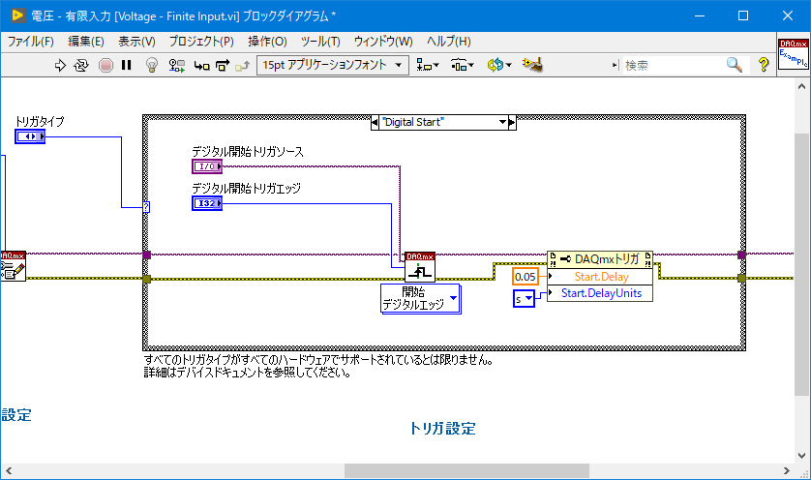This screenshot has width=811, height=480.
Task: Click the DAQmx timing VI icon at left edge
Action: point(13,266)
